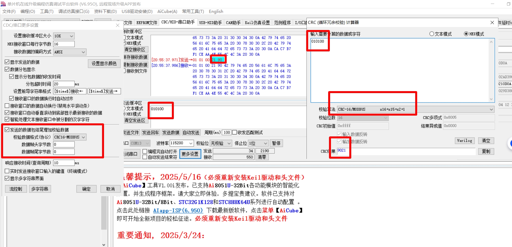Image resolution: width=512 pixels, height=247 pixels.
Task: Toggle 显示分包数据的收发时间 checkbox
Action: point(12,76)
